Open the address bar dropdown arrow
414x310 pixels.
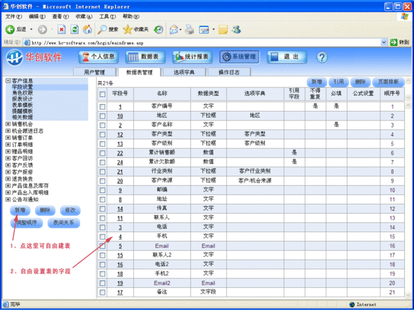click(384, 42)
